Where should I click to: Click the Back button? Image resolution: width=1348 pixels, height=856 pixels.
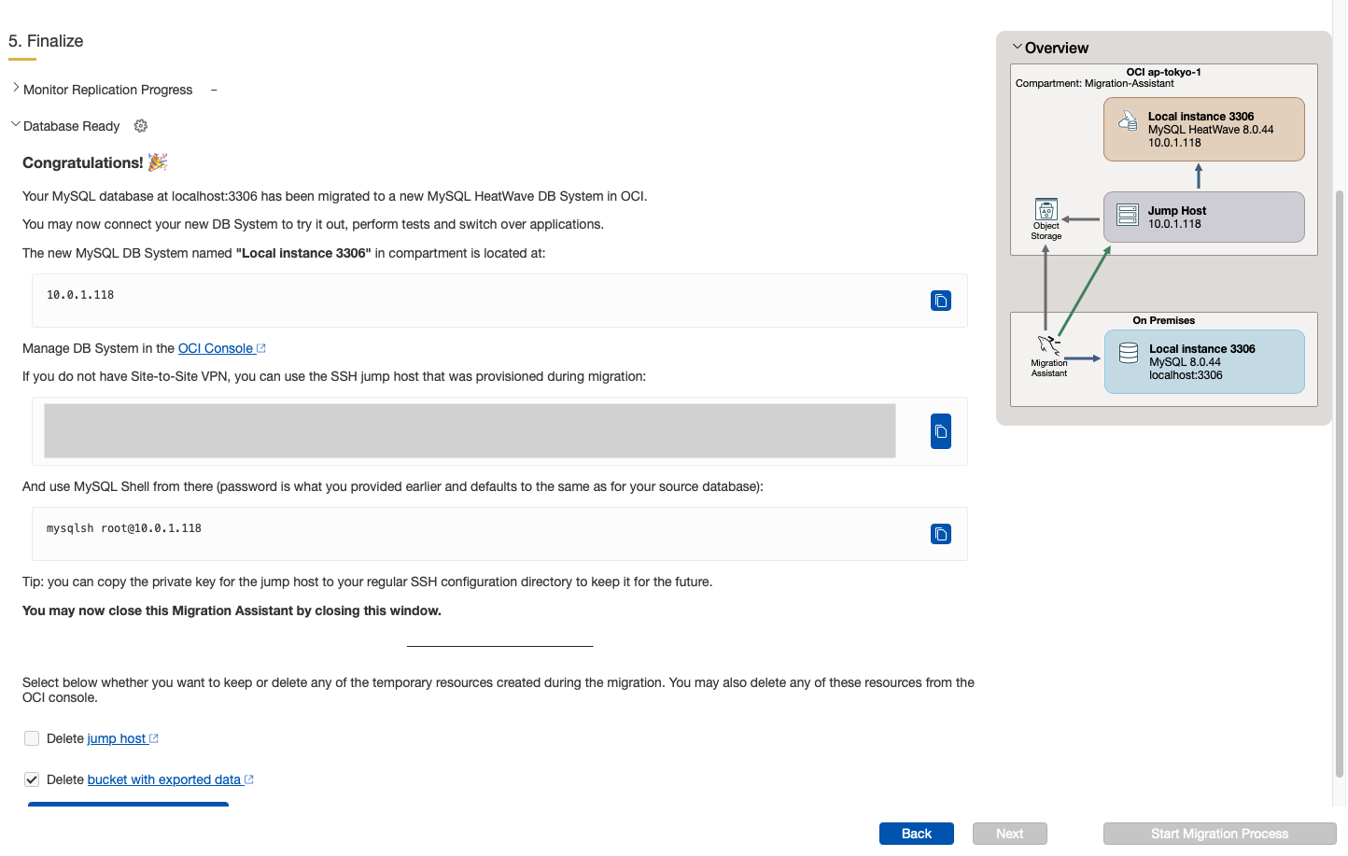916,834
